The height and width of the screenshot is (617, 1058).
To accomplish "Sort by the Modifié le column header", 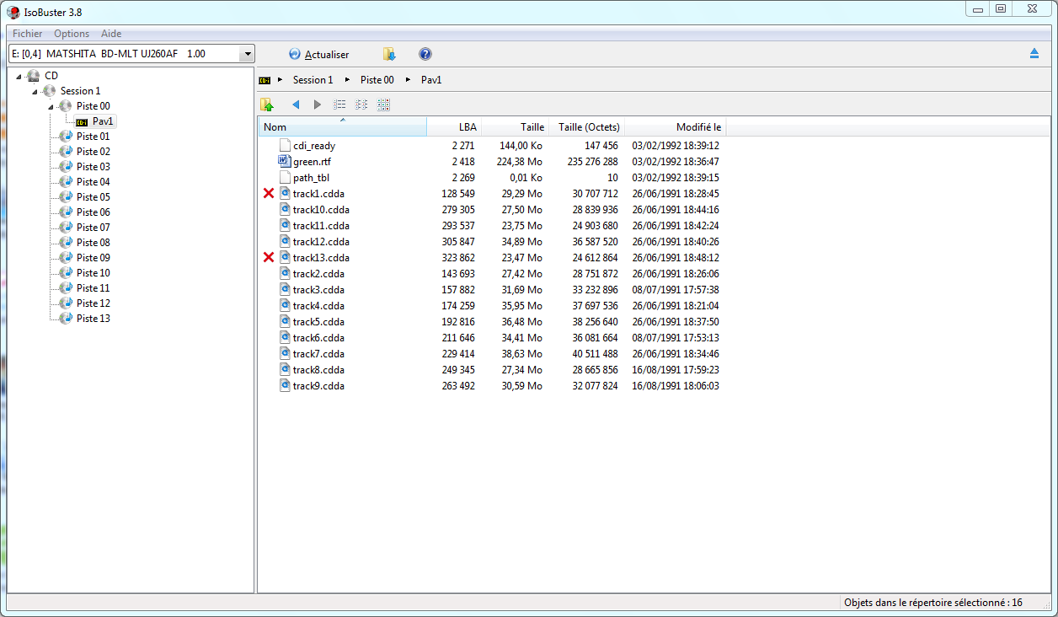I will click(675, 127).
